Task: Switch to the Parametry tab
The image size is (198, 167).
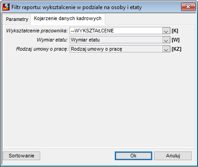Action: point(16,19)
